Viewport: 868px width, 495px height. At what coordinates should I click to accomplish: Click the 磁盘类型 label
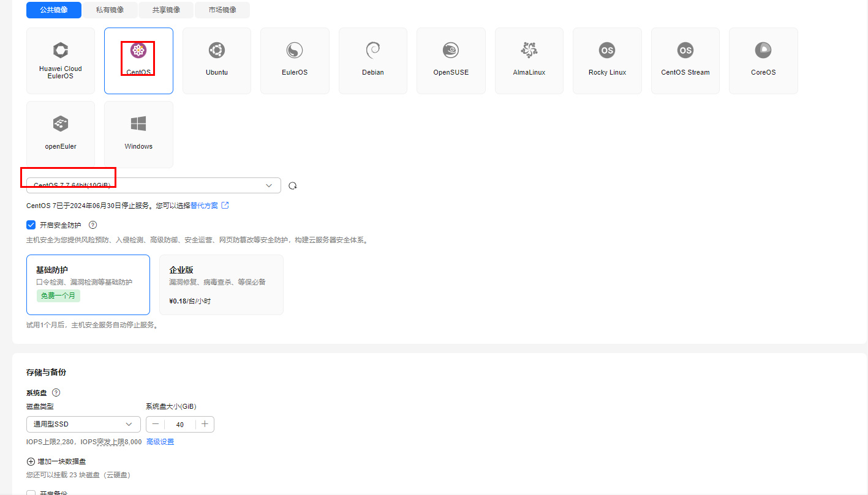(x=40, y=406)
